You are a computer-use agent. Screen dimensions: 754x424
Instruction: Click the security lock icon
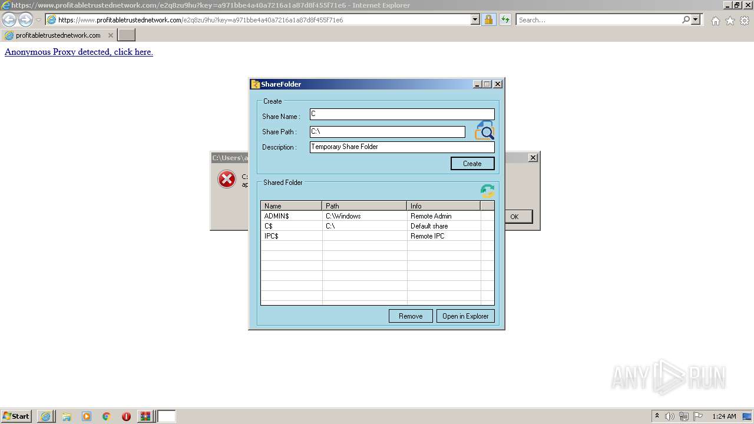[x=488, y=19]
